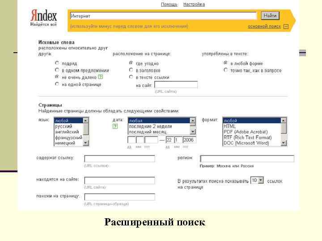This screenshot has width=322, height=241.
Task: Select 'DOC (Microsoft Word)' format option
Action: [x=252, y=143]
